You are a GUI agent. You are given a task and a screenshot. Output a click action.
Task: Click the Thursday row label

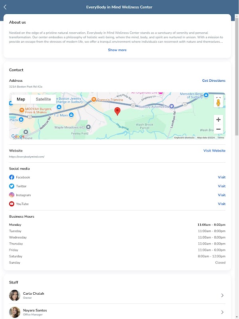[16, 244]
